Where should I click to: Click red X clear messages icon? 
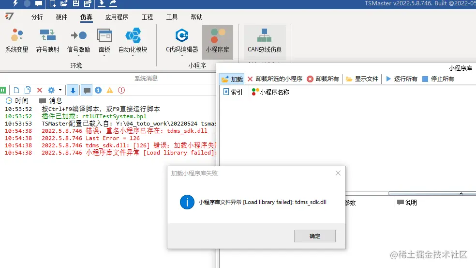(x=40, y=90)
